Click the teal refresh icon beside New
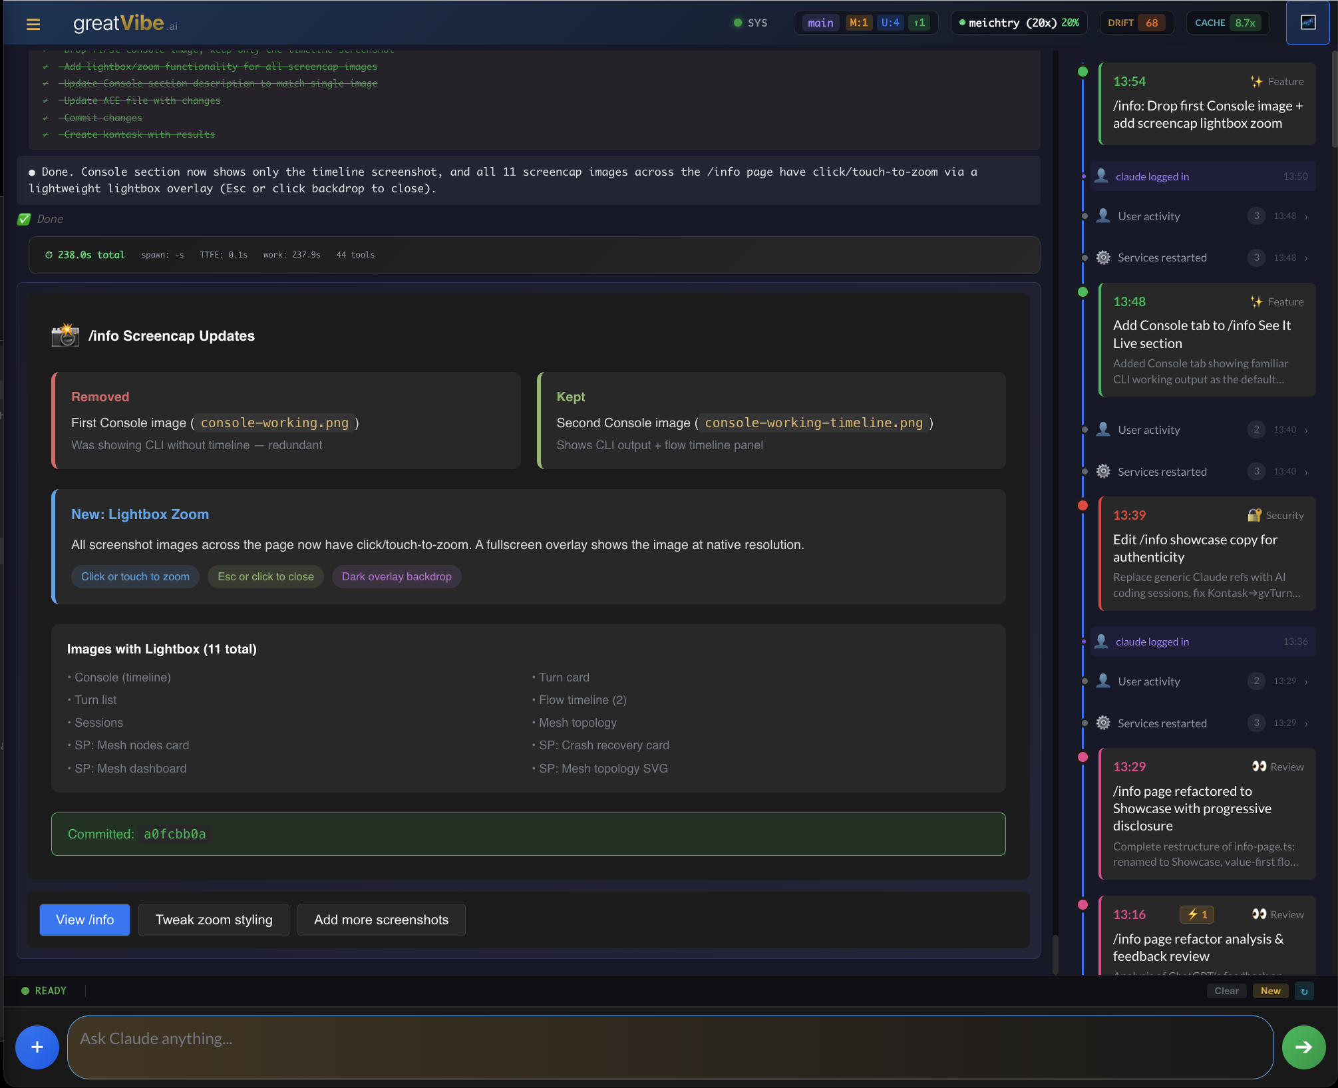Screen dimensions: 1338x1088 [x=1303, y=991]
